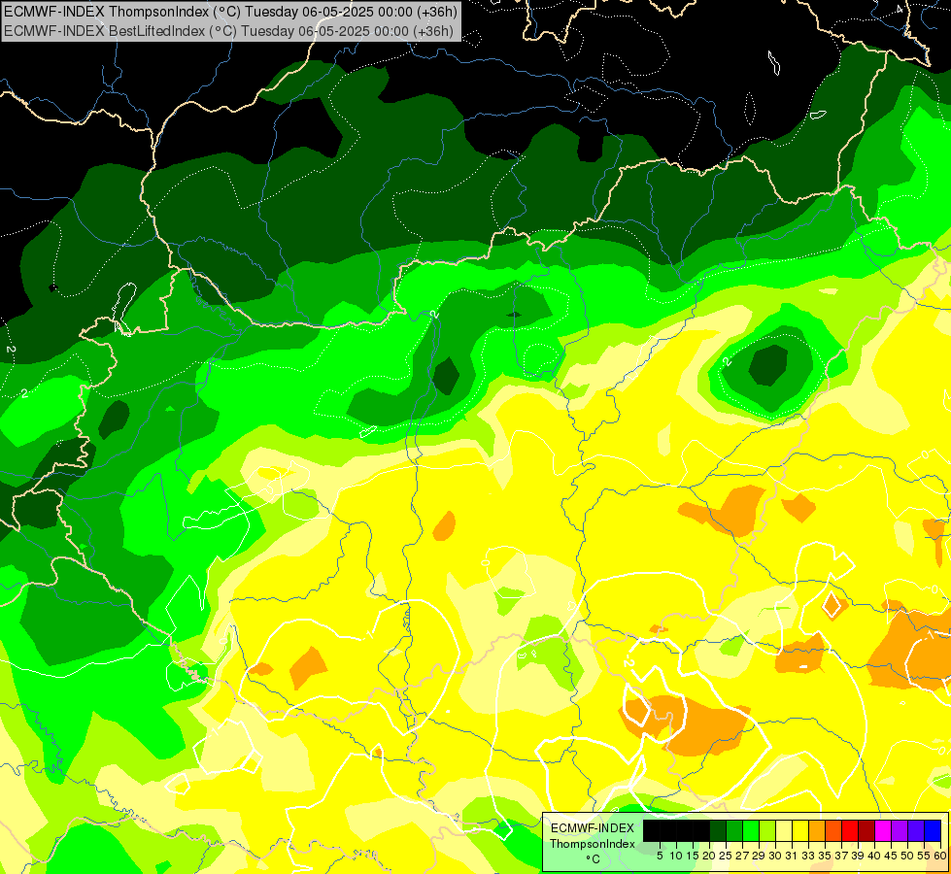Click the legend tick value 45

(x=892, y=856)
